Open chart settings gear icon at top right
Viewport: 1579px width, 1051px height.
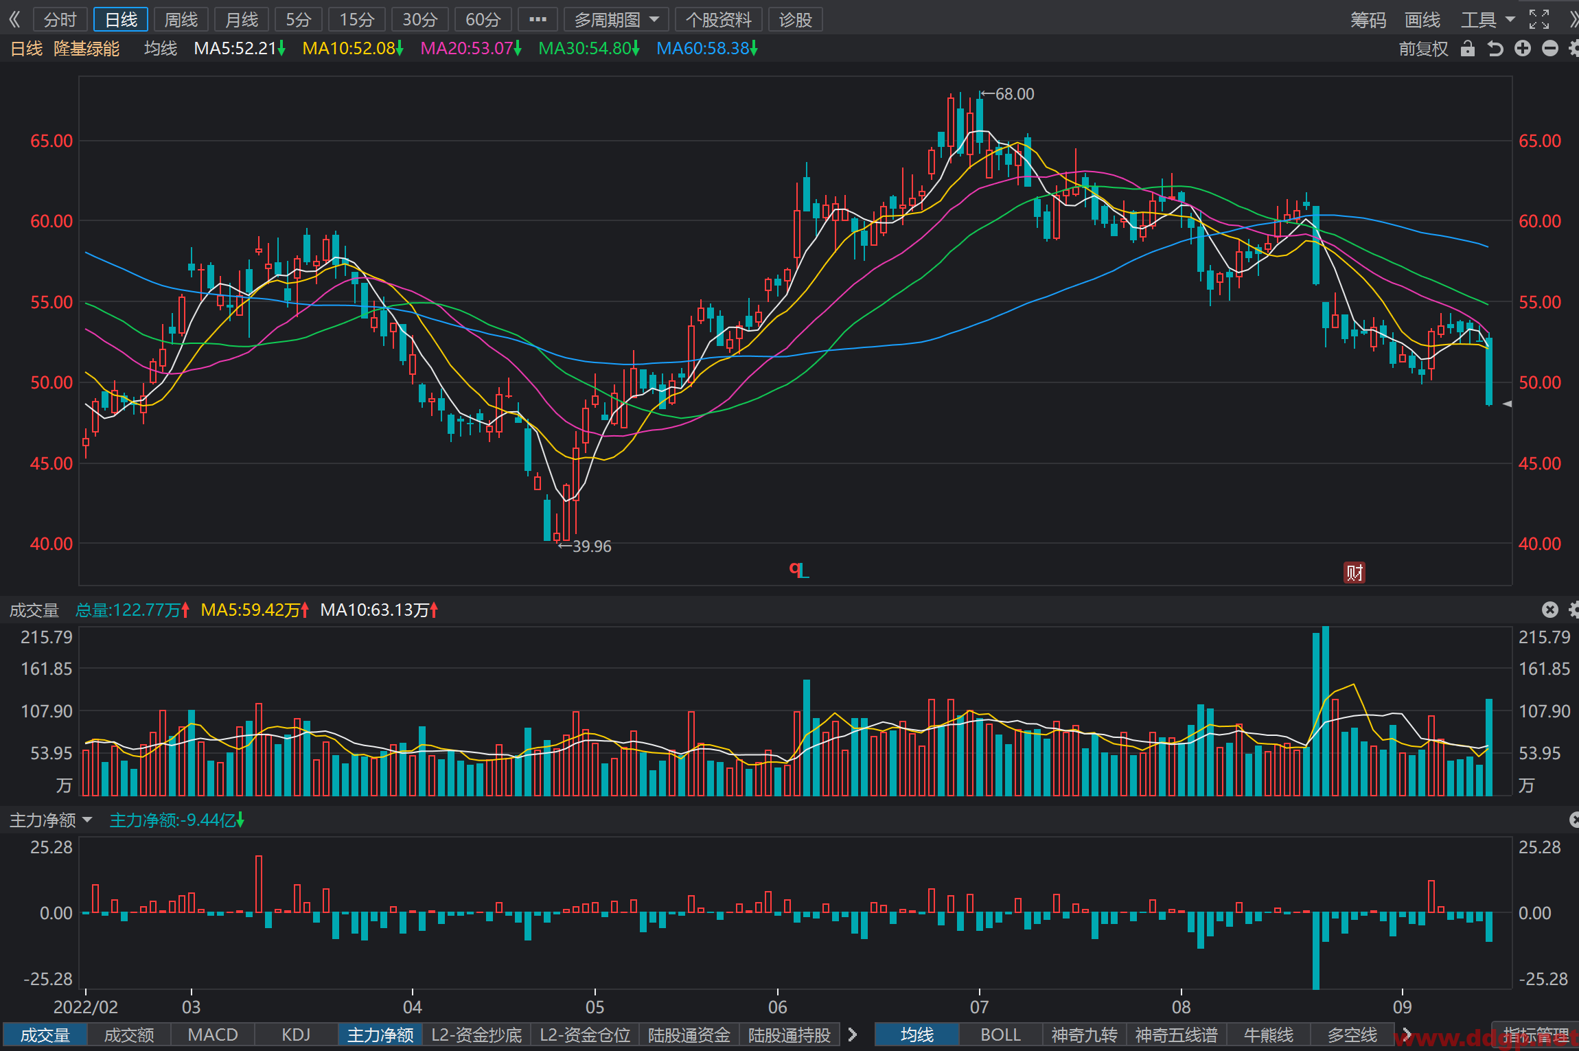pyautogui.click(x=1574, y=49)
